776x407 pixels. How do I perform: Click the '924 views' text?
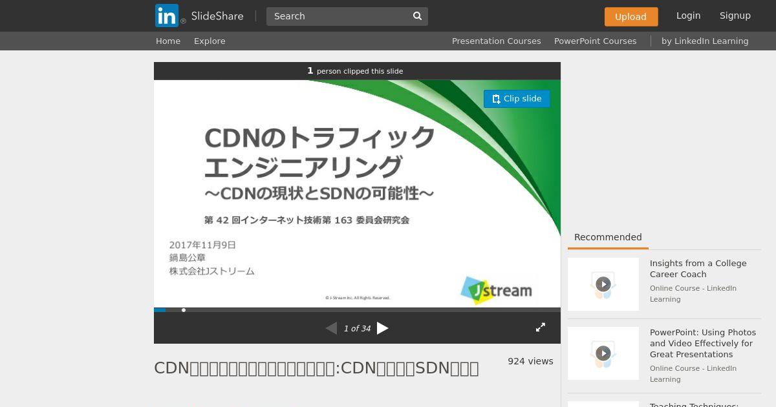(530, 361)
